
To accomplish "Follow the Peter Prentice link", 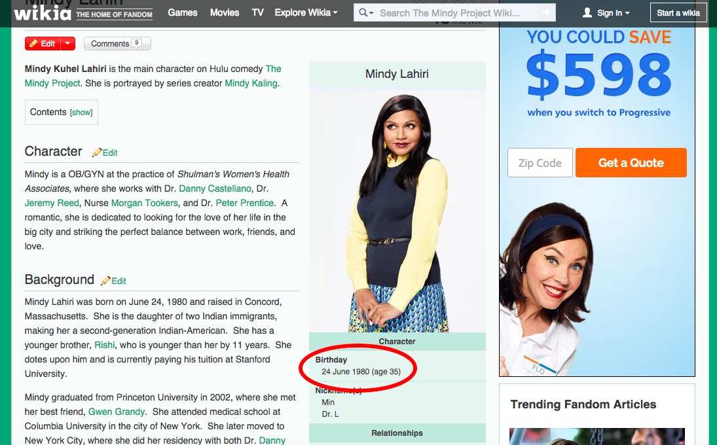I will (x=245, y=203).
